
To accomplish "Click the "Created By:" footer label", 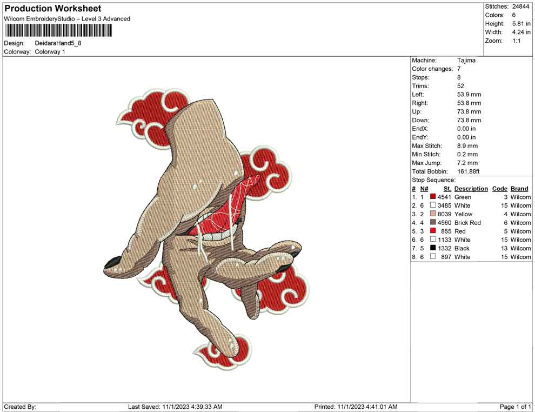I will coord(20,407).
